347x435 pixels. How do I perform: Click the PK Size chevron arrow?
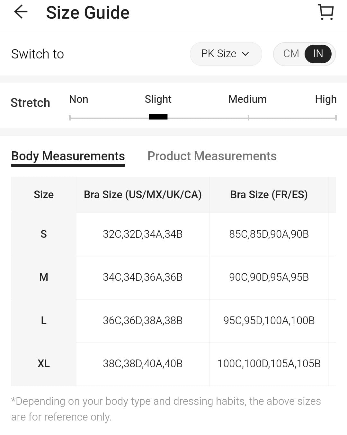245,54
